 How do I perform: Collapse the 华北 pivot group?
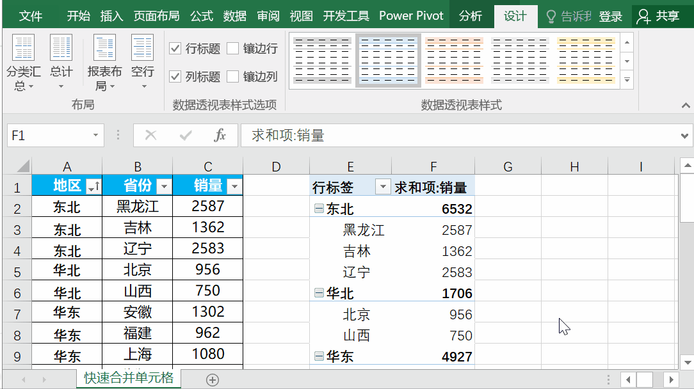click(x=319, y=292)
